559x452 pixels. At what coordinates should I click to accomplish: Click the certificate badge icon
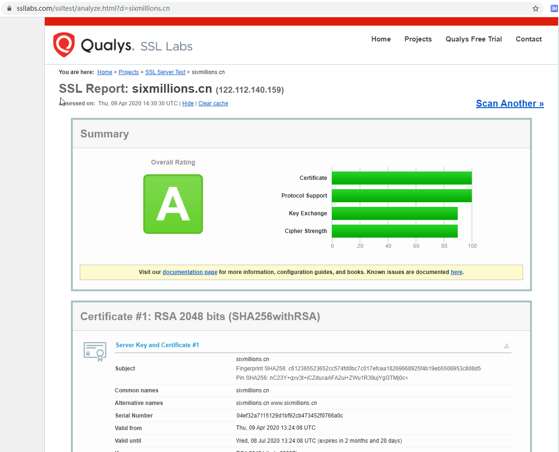95,351
